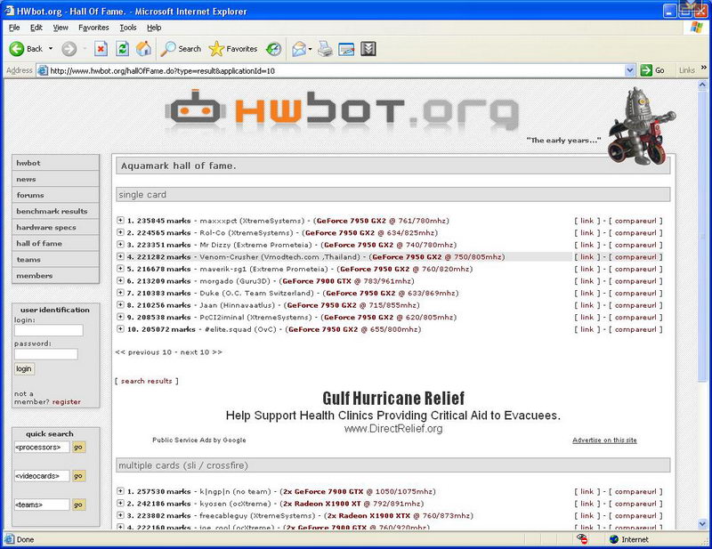This screenshot has width=712, height=549.
Task: Click the Back arrow toolbar button
Action: [x=26, y=49]
